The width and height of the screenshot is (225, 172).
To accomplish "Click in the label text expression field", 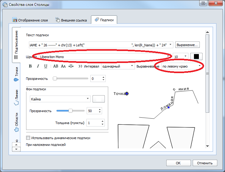I will 98,45.
